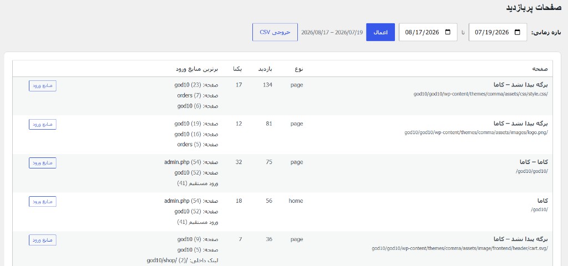This screenshot has height=266, width=568.
Task: Click the page type cell in style.css row
Action: pos(297,85)
